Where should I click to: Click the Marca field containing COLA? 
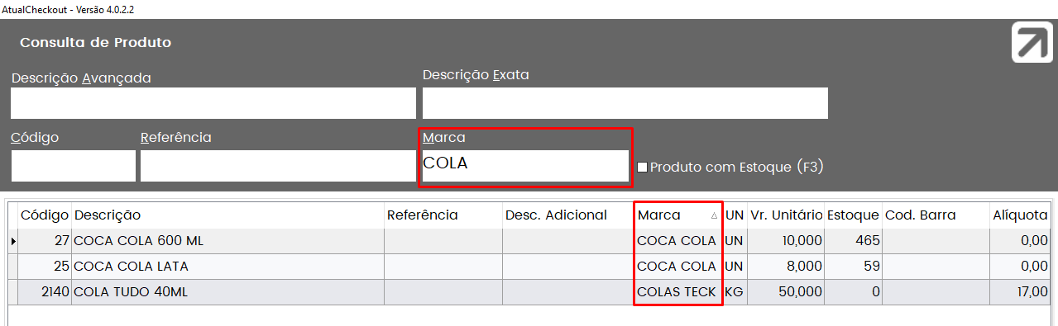coord(525,164)
